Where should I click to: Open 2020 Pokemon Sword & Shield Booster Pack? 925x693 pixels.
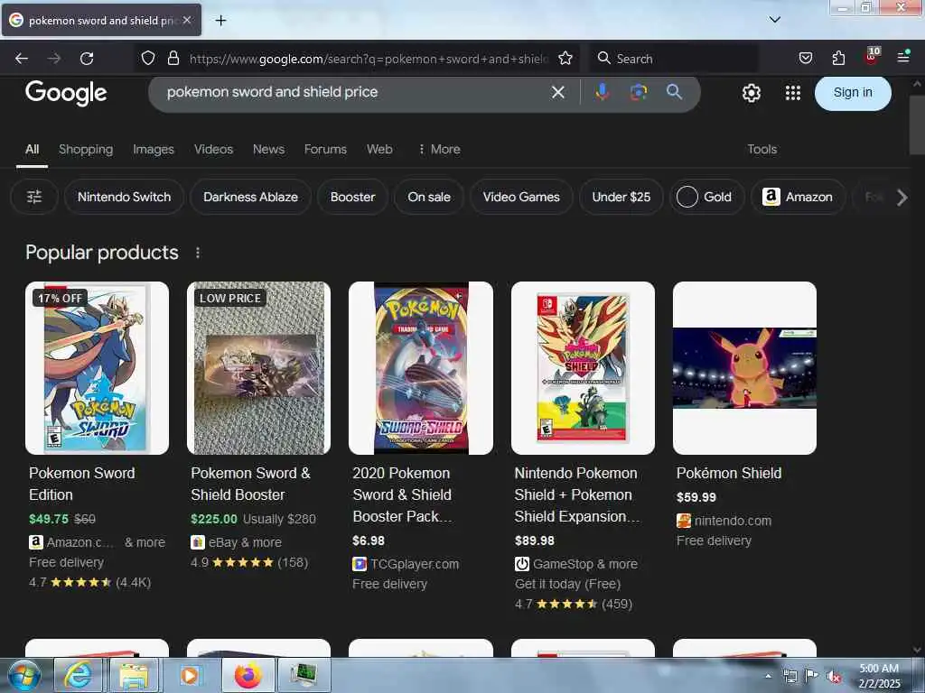[402, 494]
